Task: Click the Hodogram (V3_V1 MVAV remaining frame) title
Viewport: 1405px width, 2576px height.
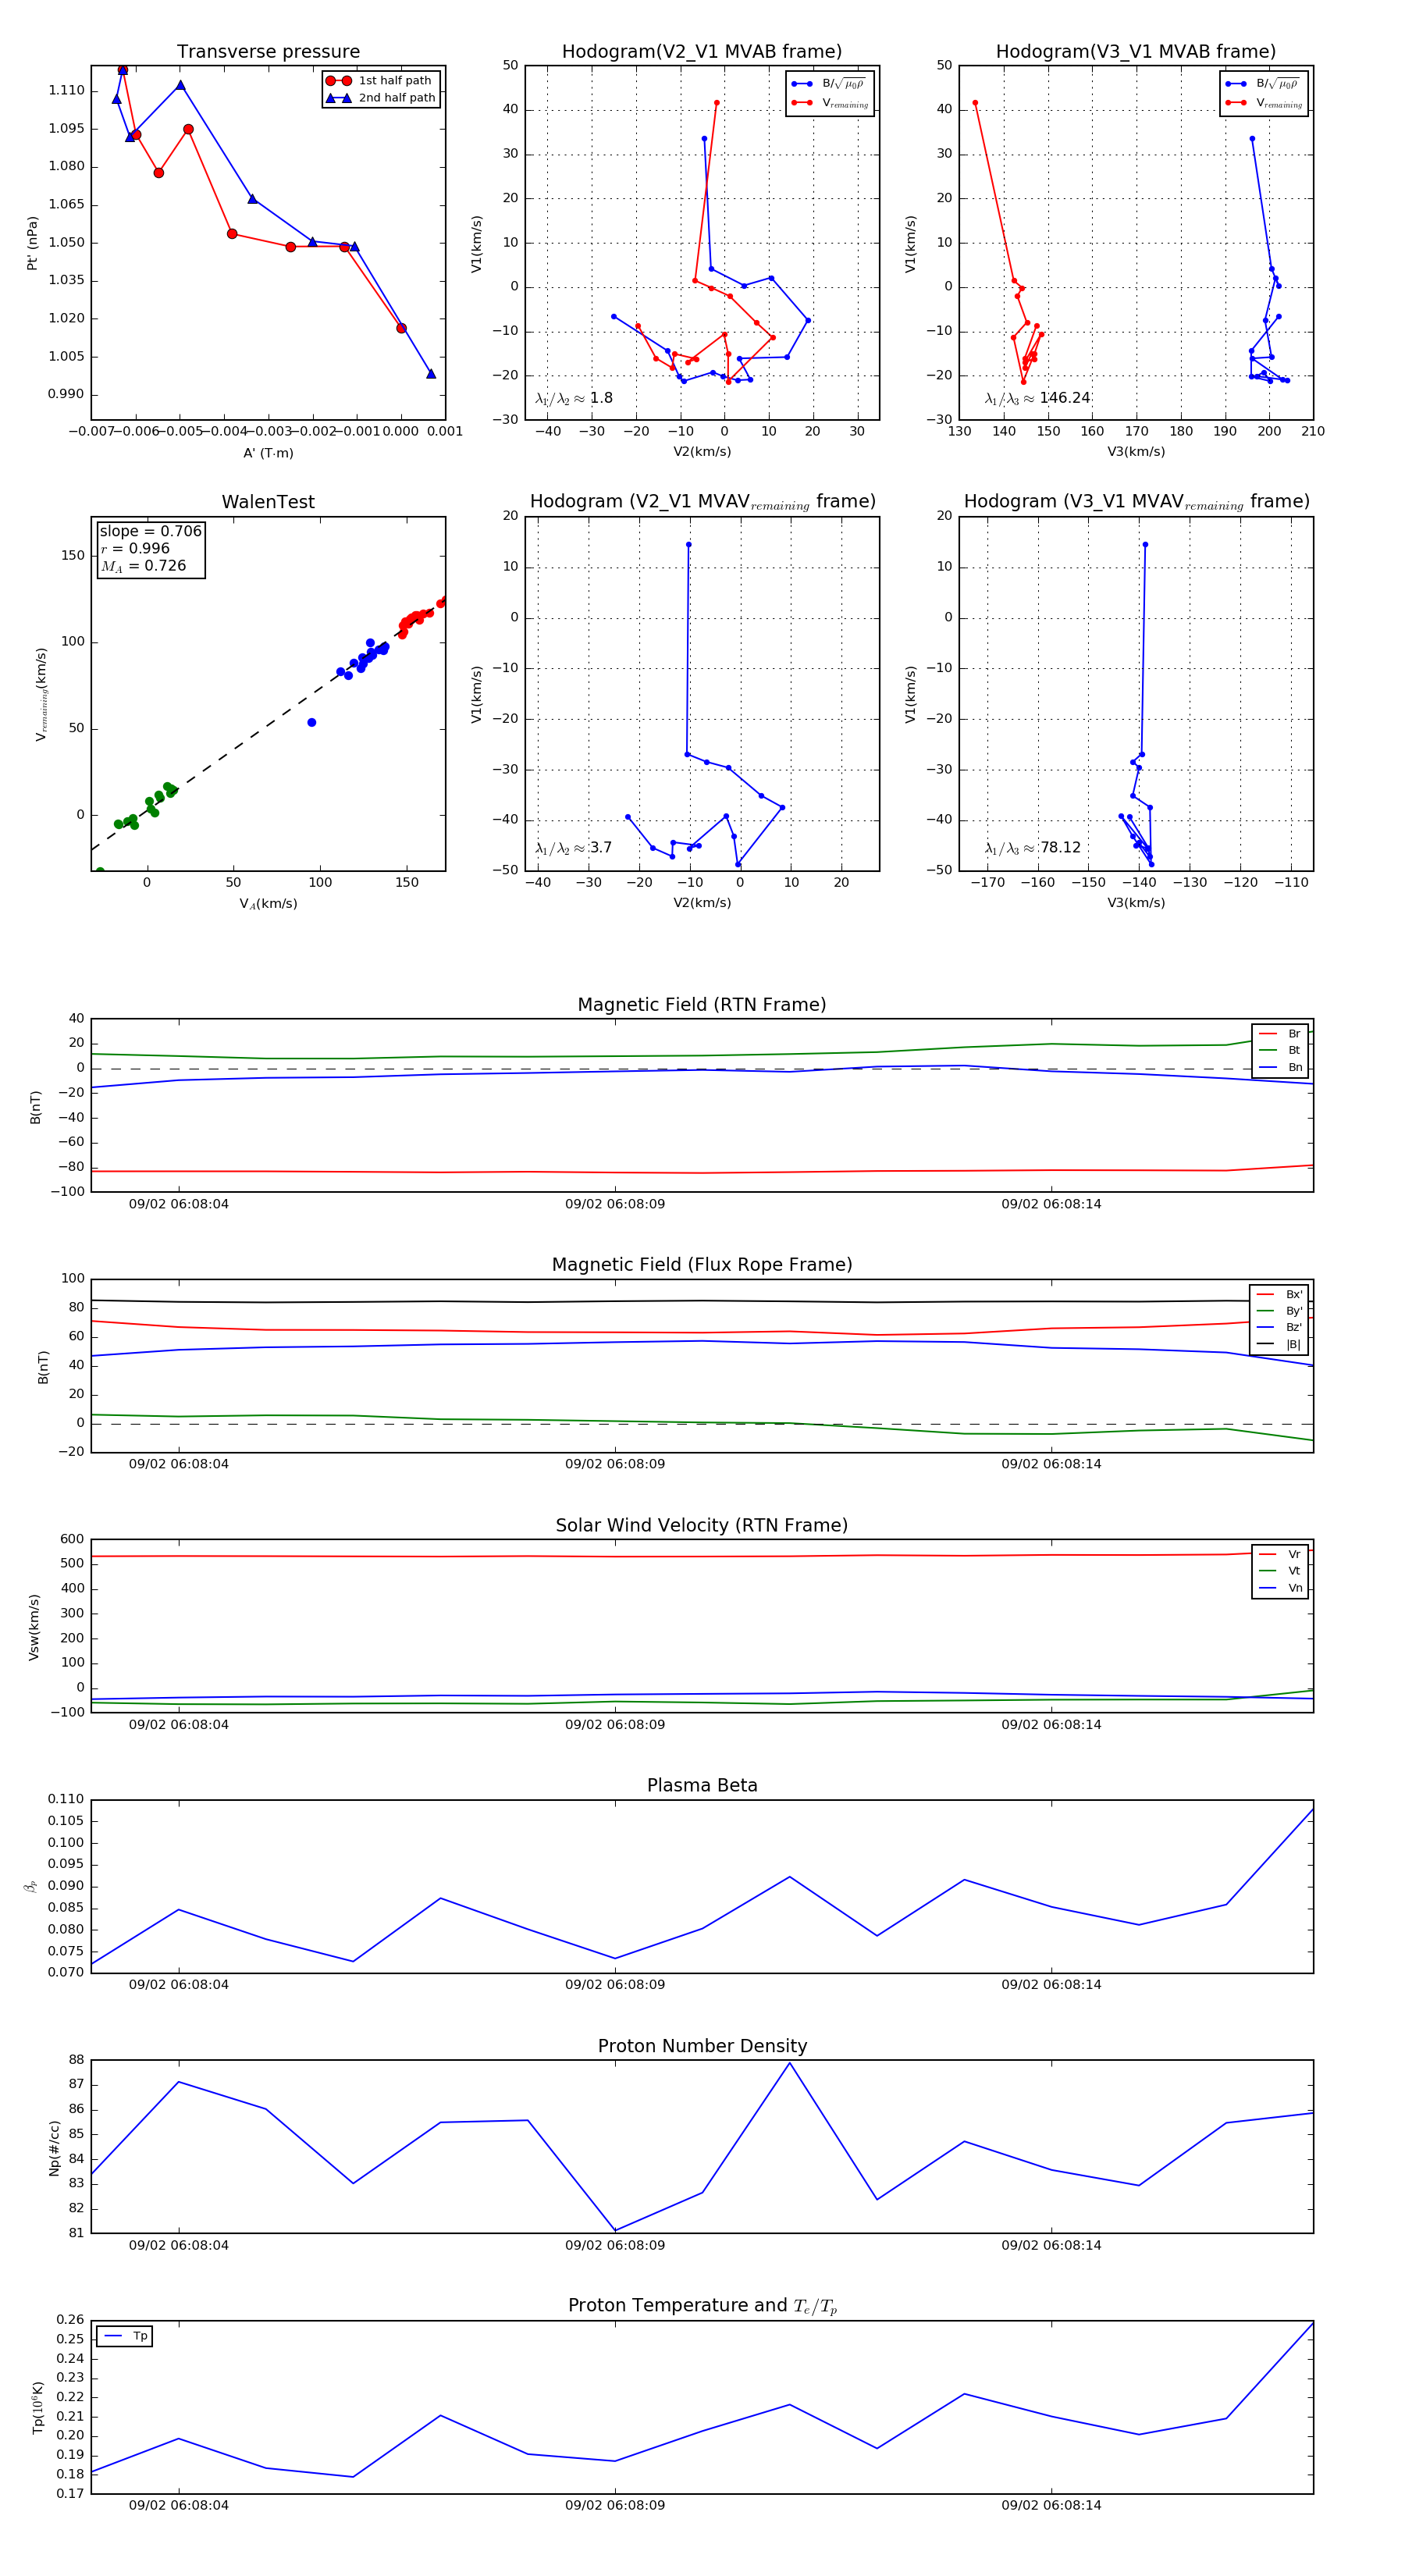Action: [x=1136, y=502]
